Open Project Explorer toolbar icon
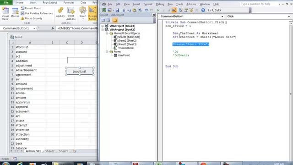Image resolution: width=293 pixels, height=165 pixels. point(180,10)
